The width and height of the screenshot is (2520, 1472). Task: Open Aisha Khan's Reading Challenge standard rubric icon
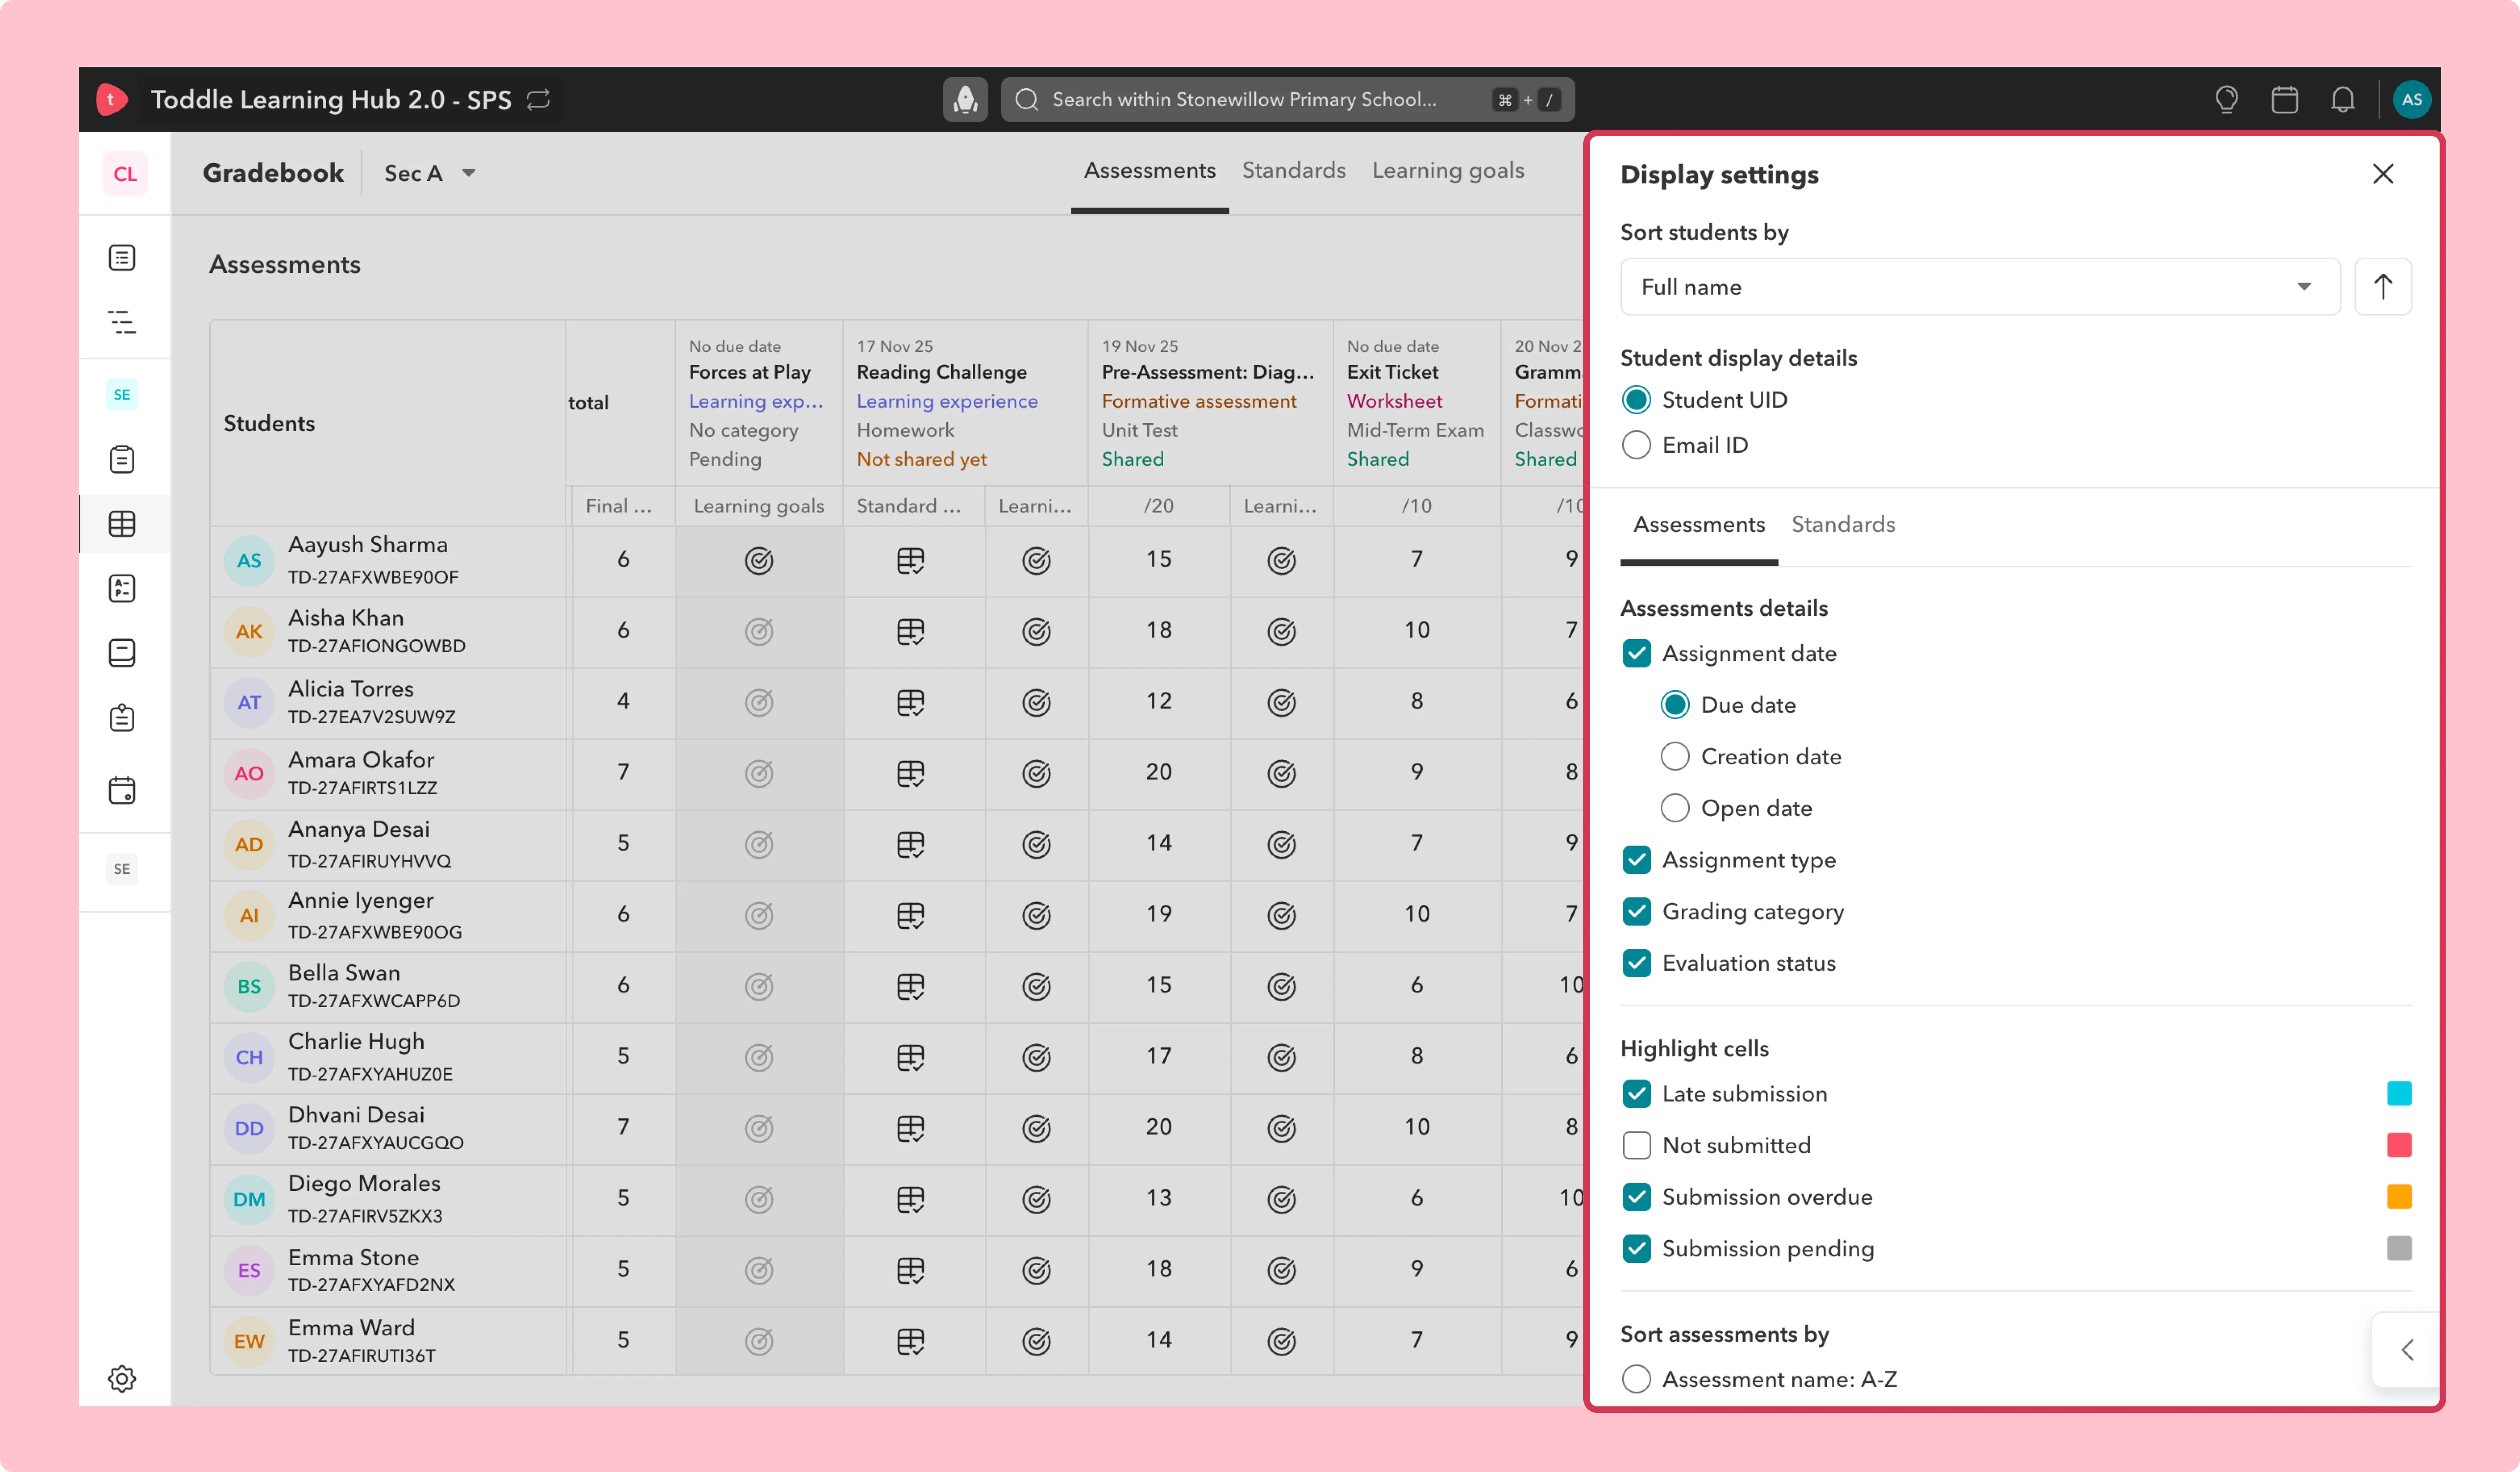(910, 632)
